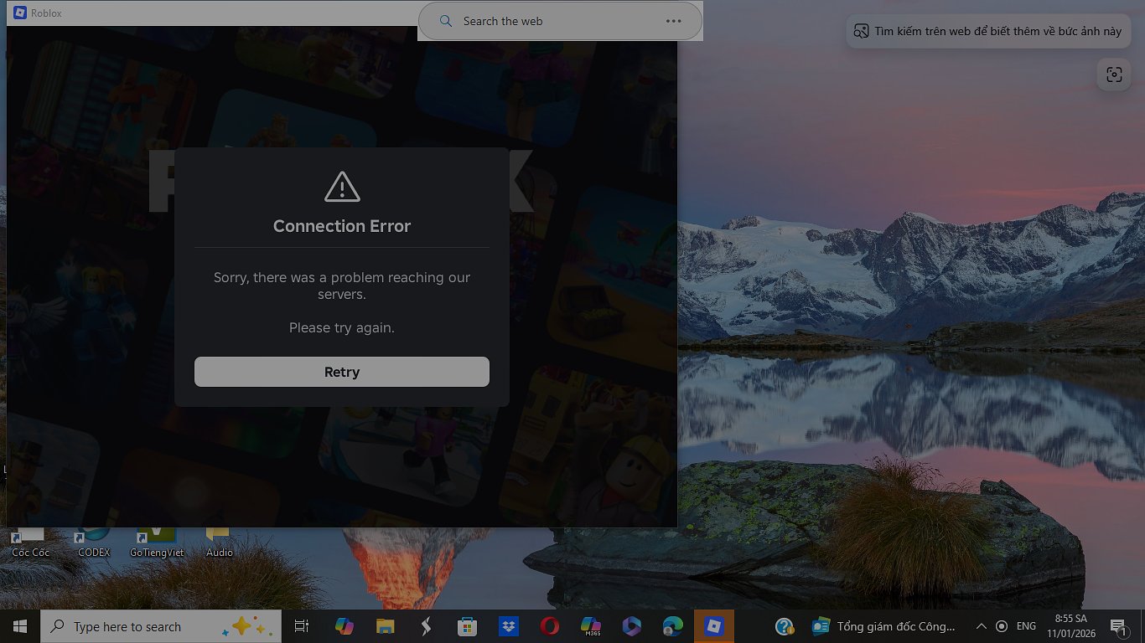1145x643 pixels.
Task: Open the notification center icon
Action: pos(1118,626)
